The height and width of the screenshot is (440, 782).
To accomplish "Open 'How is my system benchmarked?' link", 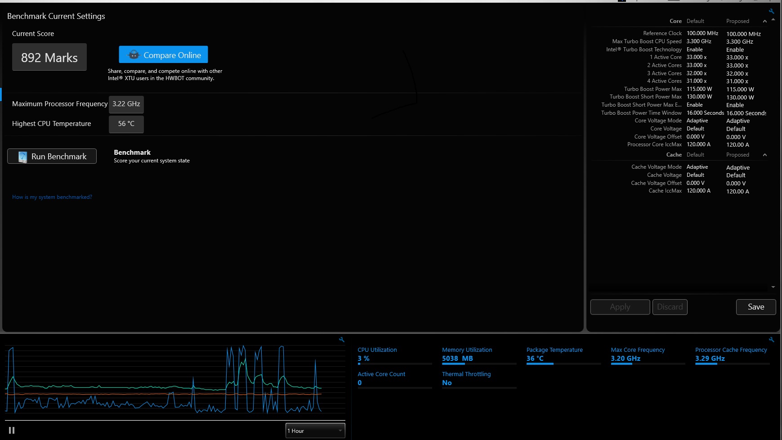I will (52, 197).
